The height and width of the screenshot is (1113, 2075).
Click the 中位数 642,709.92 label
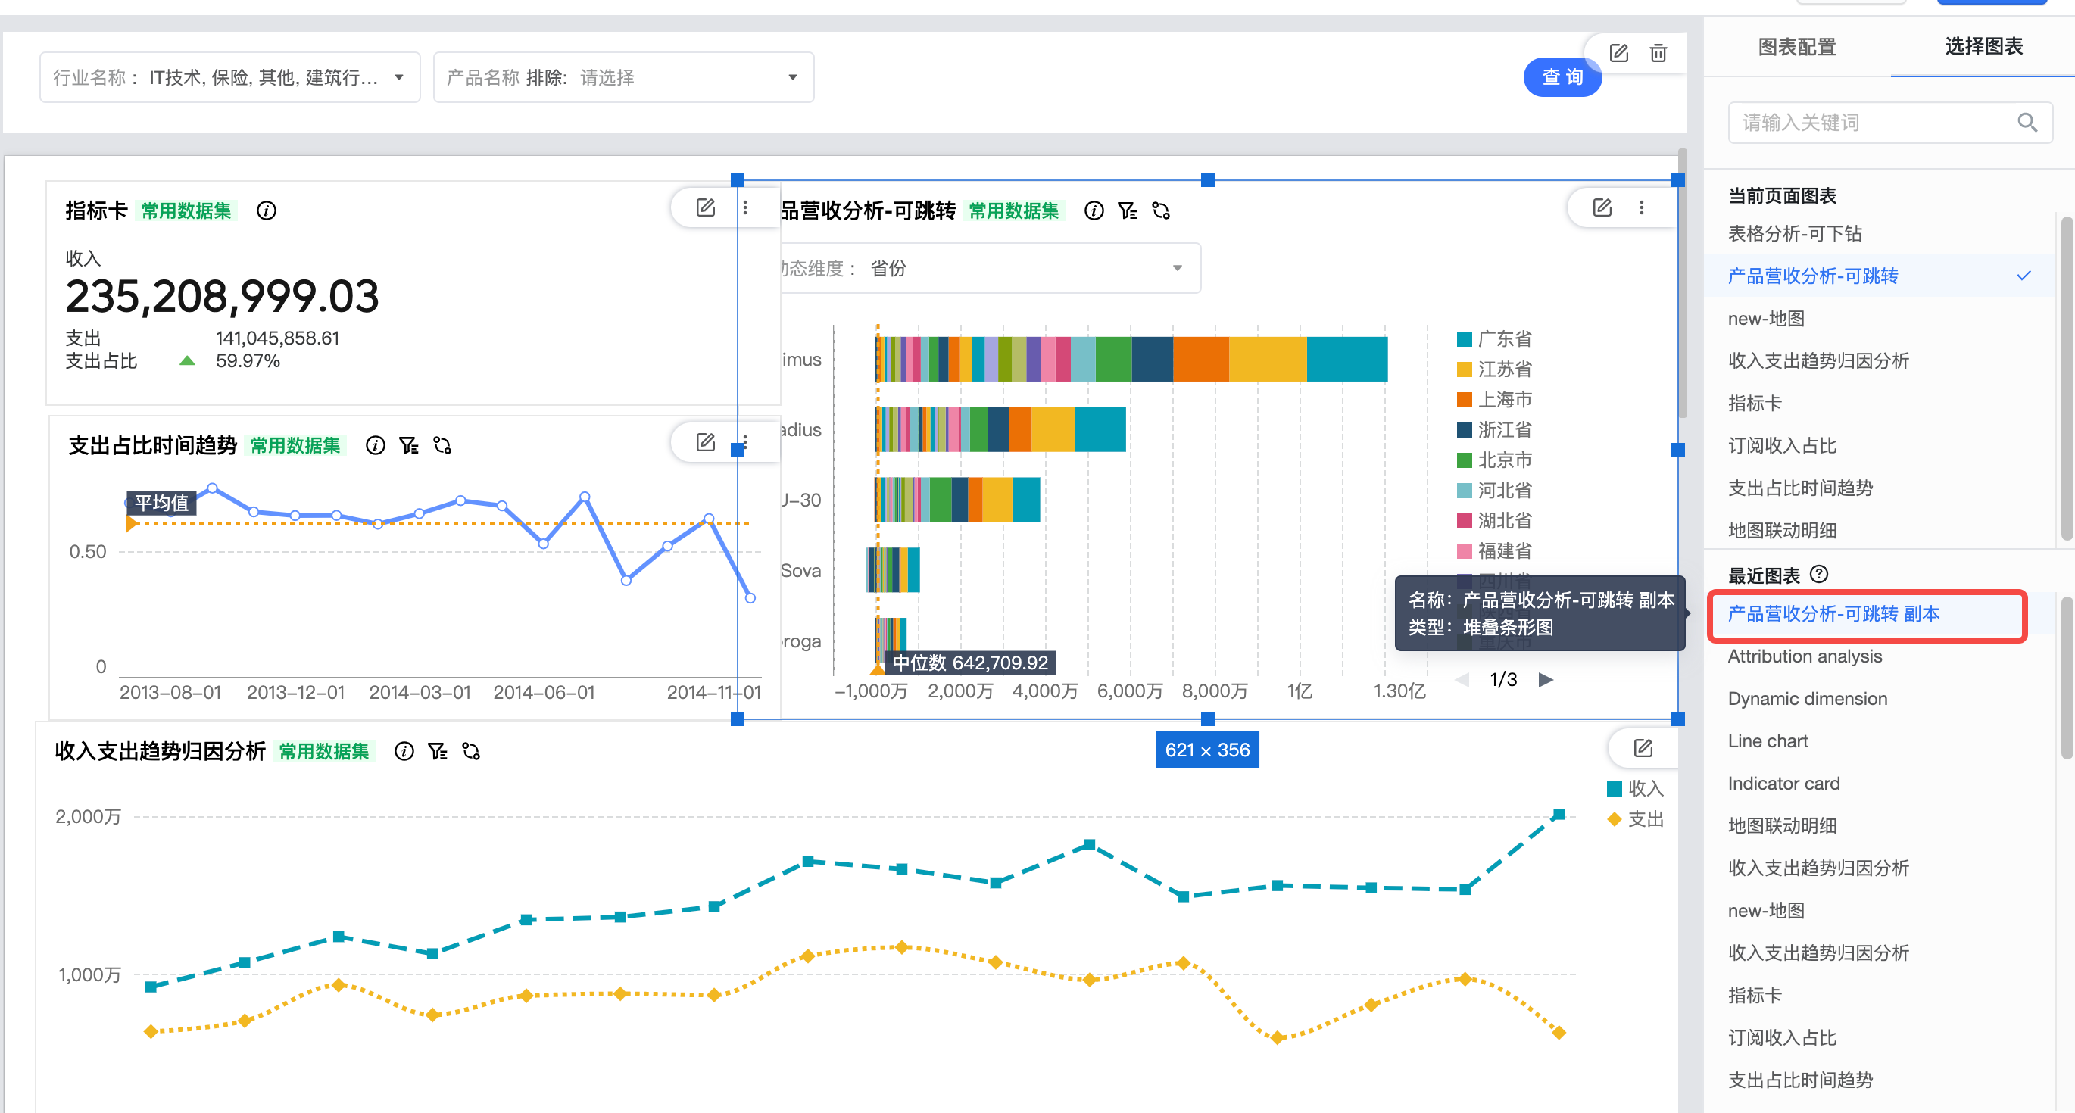pos(970,662)
